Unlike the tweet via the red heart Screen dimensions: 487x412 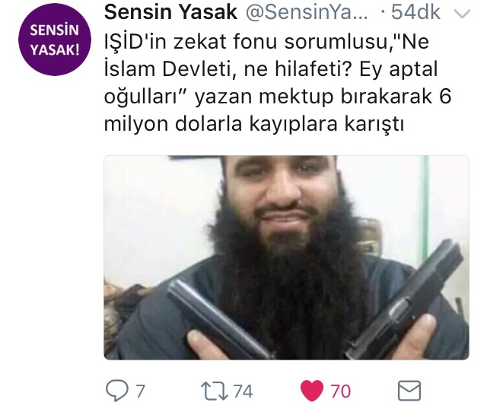pos(311,391)
